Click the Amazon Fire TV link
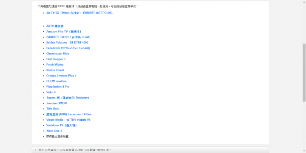This screenshot has height=153, width=306. 64,31
